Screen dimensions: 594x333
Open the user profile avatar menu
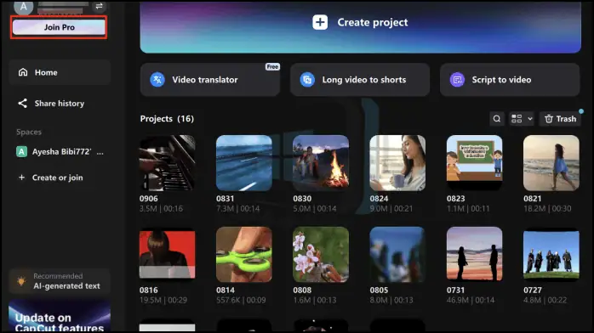tap(24, 7)
